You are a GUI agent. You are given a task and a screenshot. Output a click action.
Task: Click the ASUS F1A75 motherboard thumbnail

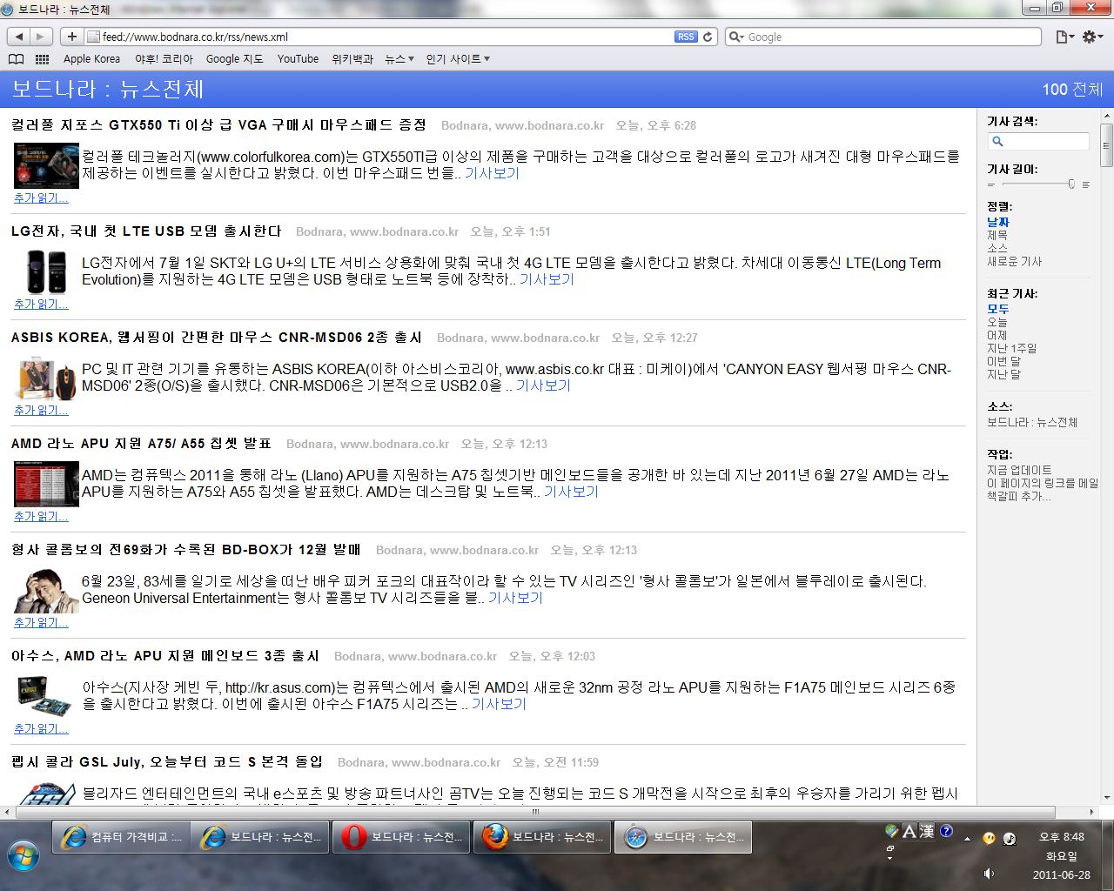click(44, 696)
